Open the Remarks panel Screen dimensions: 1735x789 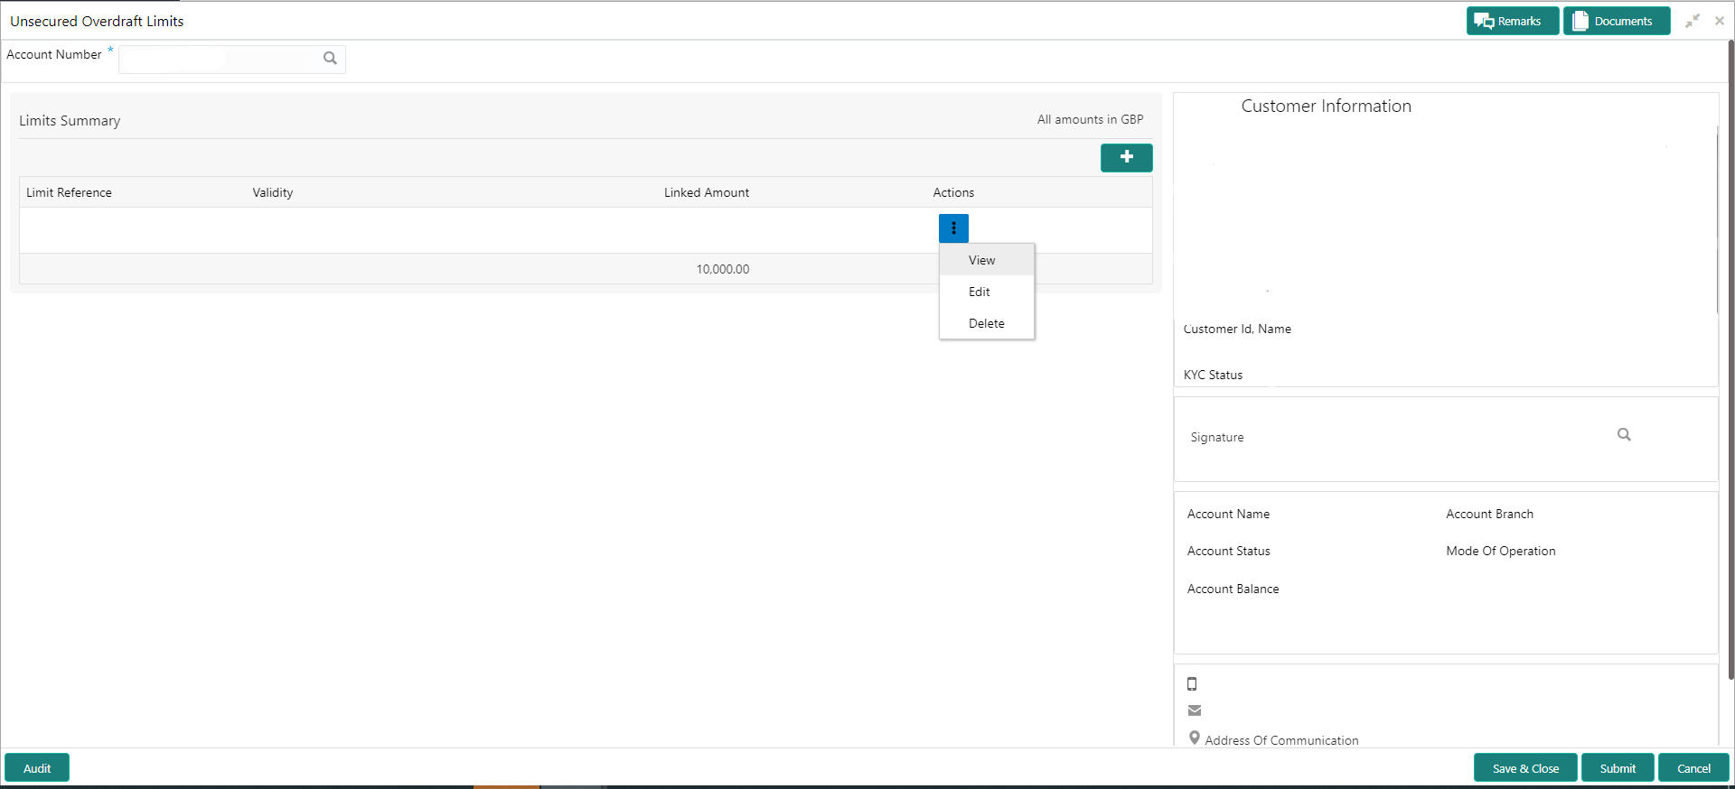tap(1513, 21)
